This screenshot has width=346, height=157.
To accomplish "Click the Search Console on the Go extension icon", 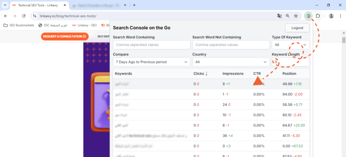I will pyautogui.click(x=308, y=16).
